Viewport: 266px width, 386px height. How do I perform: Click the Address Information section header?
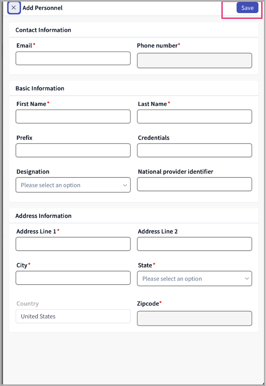[43, 216]
